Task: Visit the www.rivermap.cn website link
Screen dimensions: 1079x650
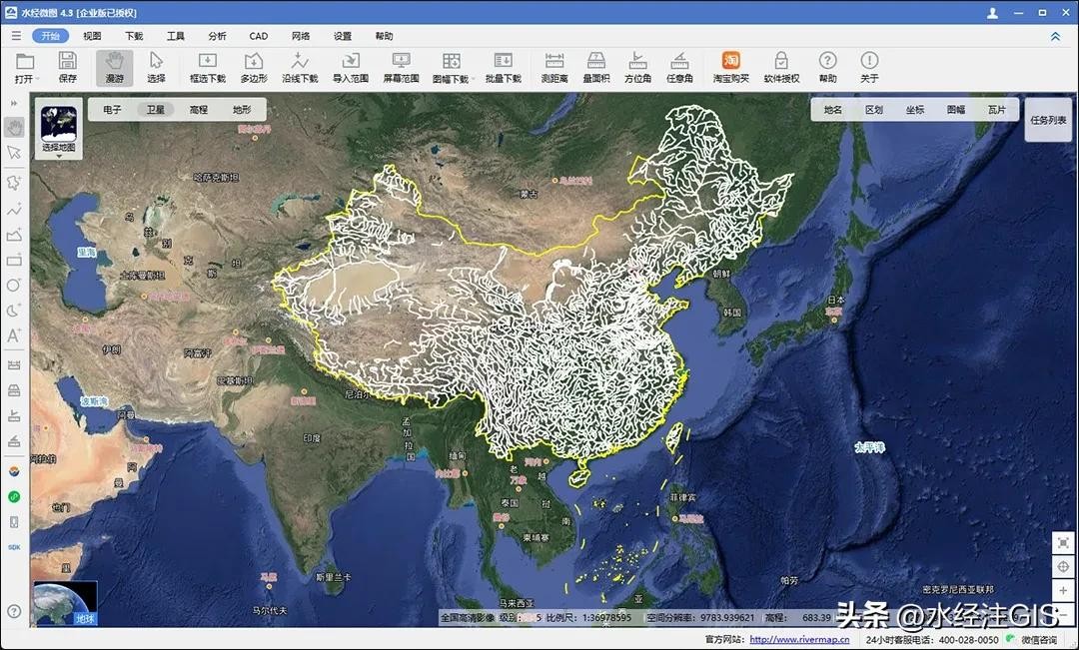Action: (799, 640)
